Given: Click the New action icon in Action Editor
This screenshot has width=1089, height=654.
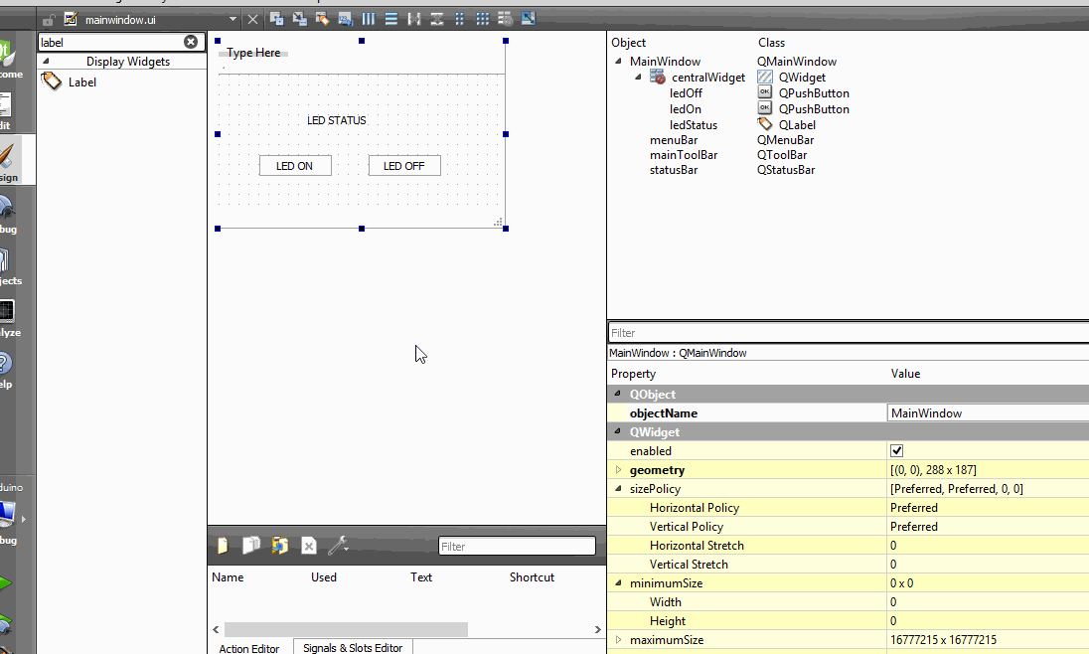Looking at the screenshot, I should [224, 546].
